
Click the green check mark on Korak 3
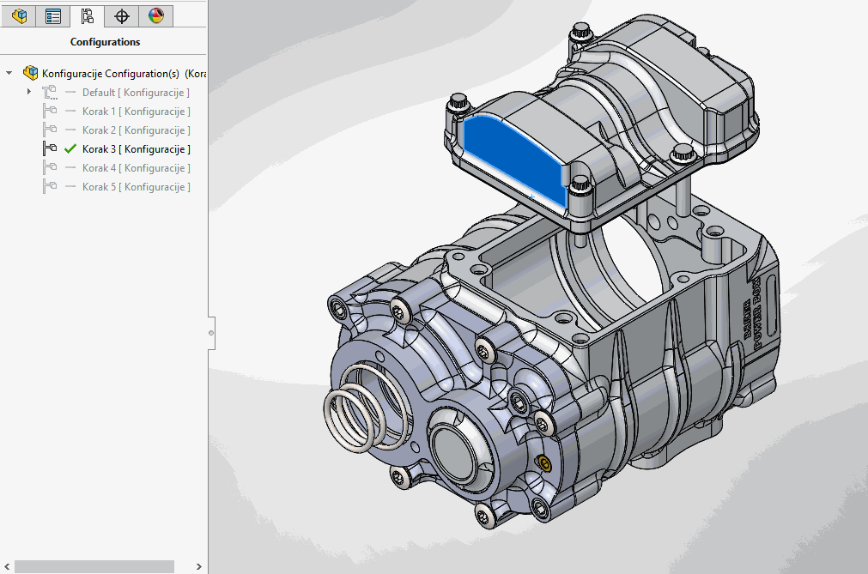70,149
